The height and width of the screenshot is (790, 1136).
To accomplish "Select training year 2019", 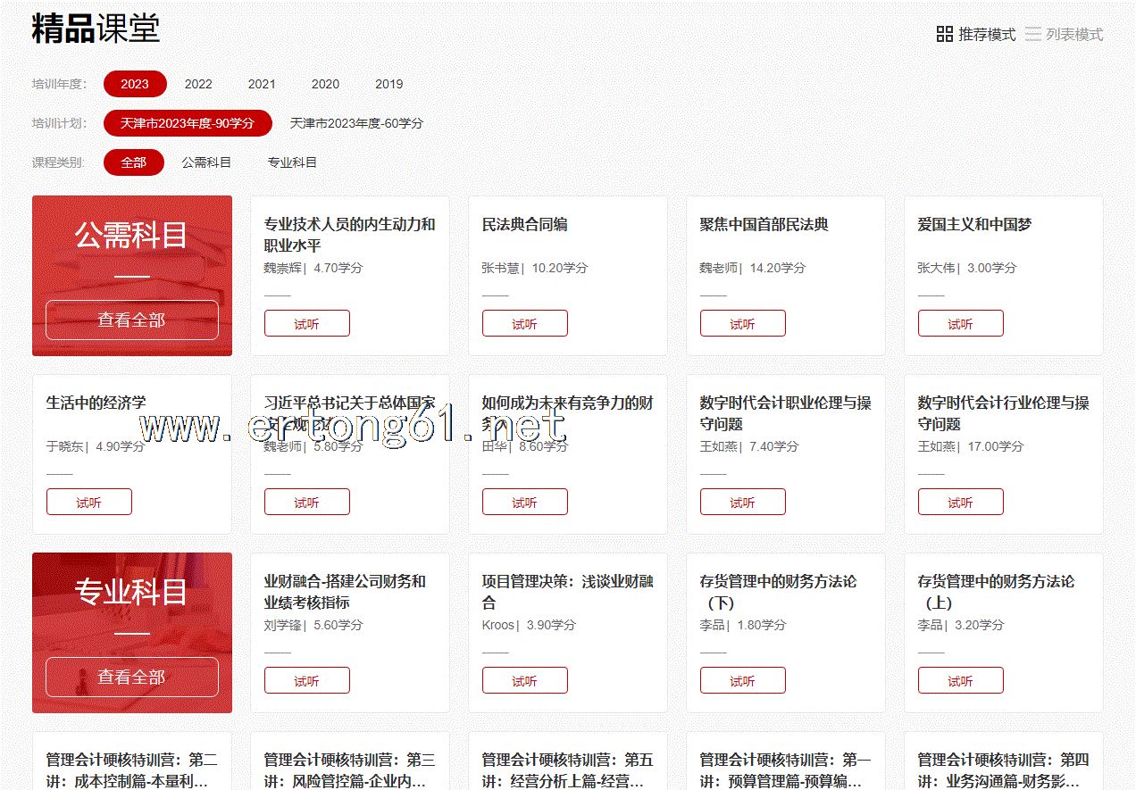I will tap(388, 84).
